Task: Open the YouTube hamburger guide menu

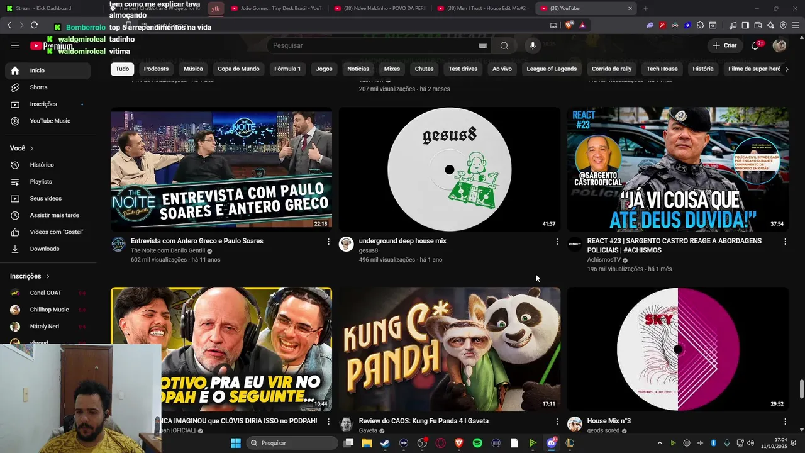Action: click(x=15, y=45)
